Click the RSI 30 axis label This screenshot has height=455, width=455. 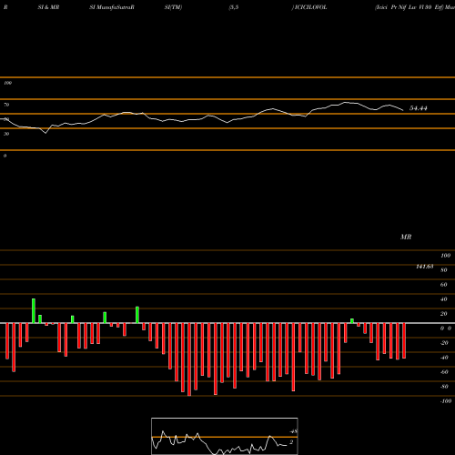6,134
